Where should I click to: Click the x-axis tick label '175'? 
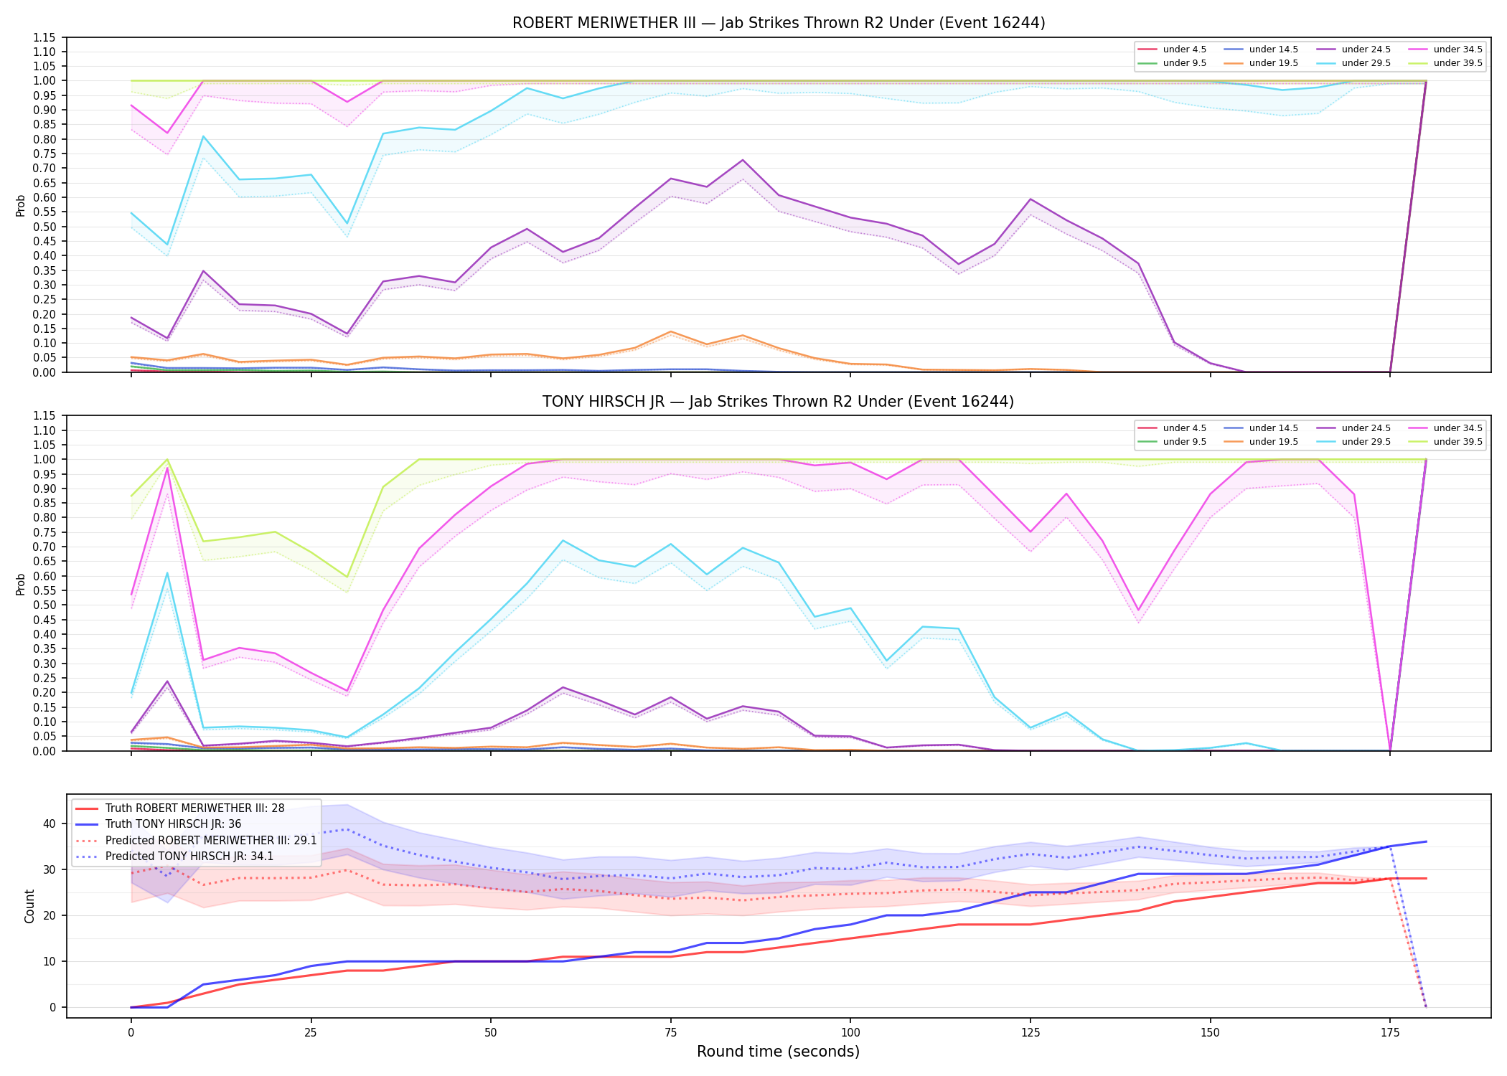[x=1390, y=1033]
